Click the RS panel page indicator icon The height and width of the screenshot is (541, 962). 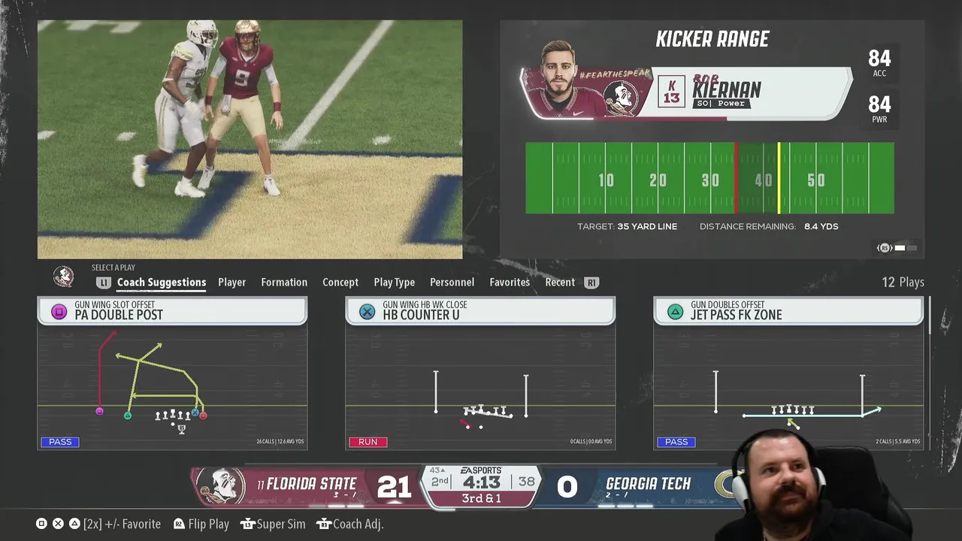885,248
